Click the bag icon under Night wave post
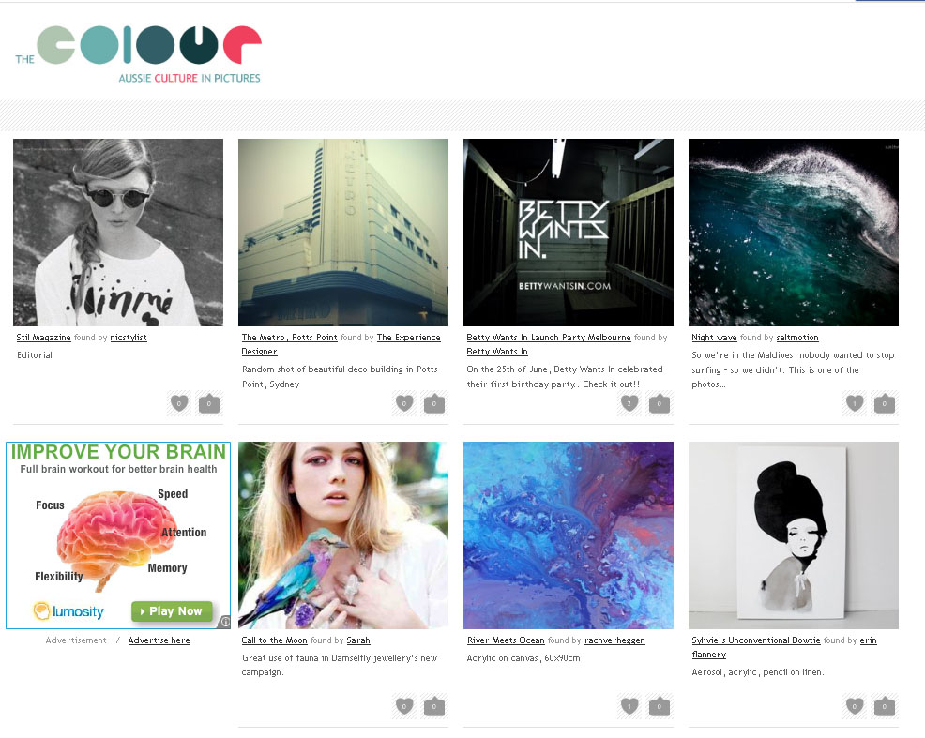Image resolution: width=925 pixels, height=738 pixels. click(x=885, y=403)
